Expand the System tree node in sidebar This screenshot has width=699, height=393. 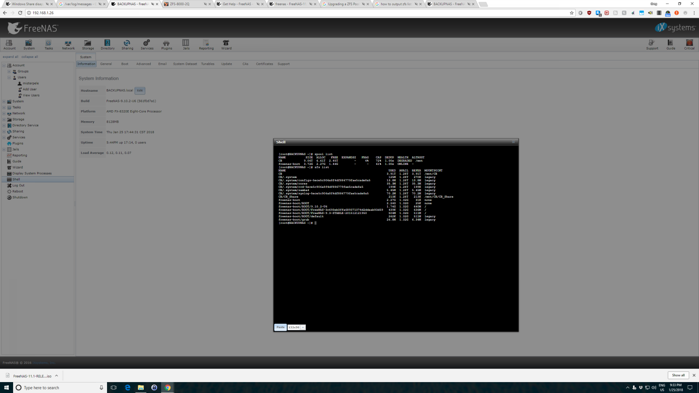4,102
